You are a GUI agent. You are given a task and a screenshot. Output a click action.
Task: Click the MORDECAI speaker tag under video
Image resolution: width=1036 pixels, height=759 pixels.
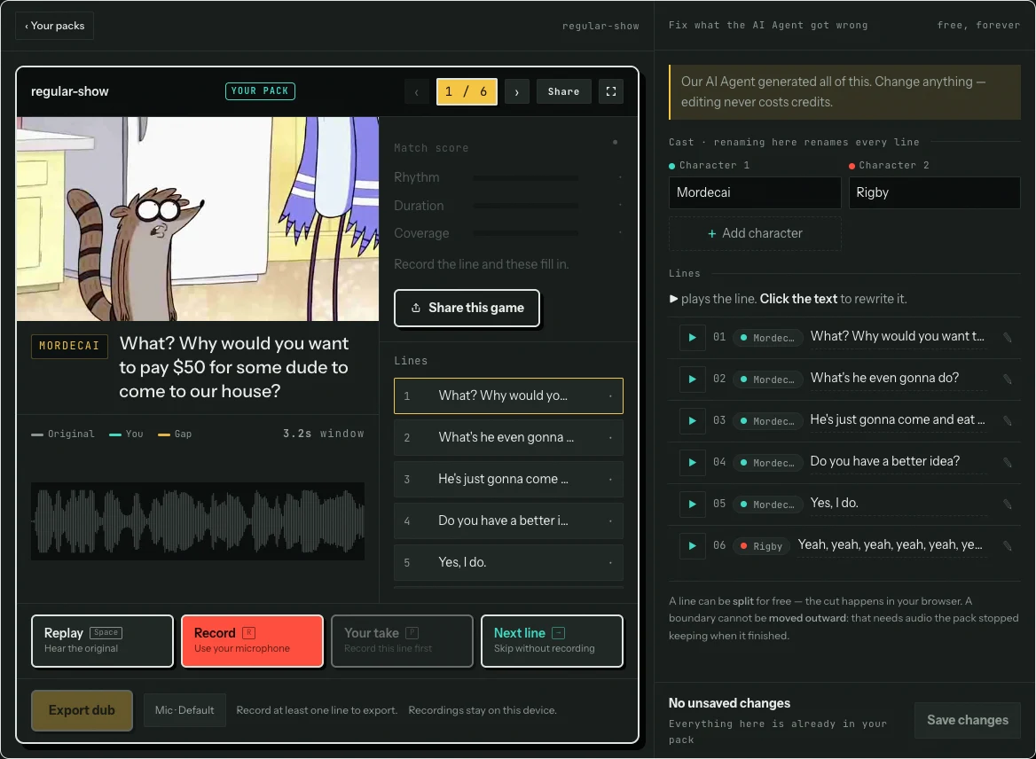(69, 346)
